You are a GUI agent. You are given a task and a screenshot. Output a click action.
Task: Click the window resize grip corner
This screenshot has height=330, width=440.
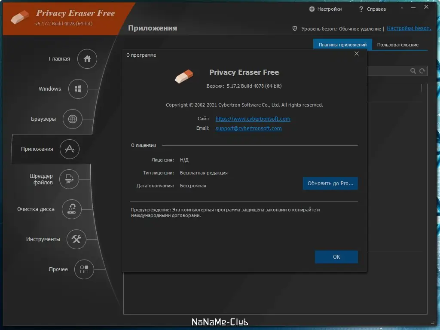click(x=432, y=322)
